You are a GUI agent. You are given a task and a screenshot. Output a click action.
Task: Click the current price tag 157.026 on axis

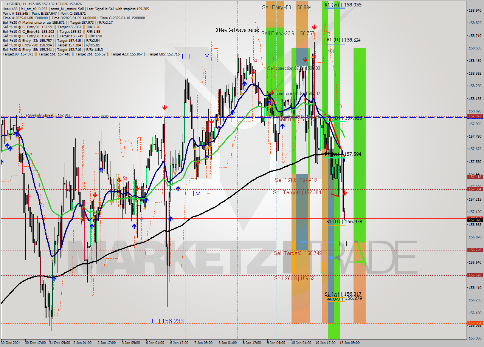tap(475, 220)
